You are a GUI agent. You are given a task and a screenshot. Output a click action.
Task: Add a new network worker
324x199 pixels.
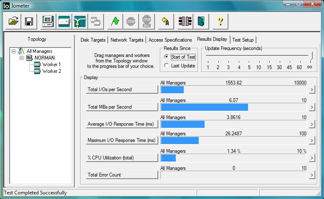point(80,21)
